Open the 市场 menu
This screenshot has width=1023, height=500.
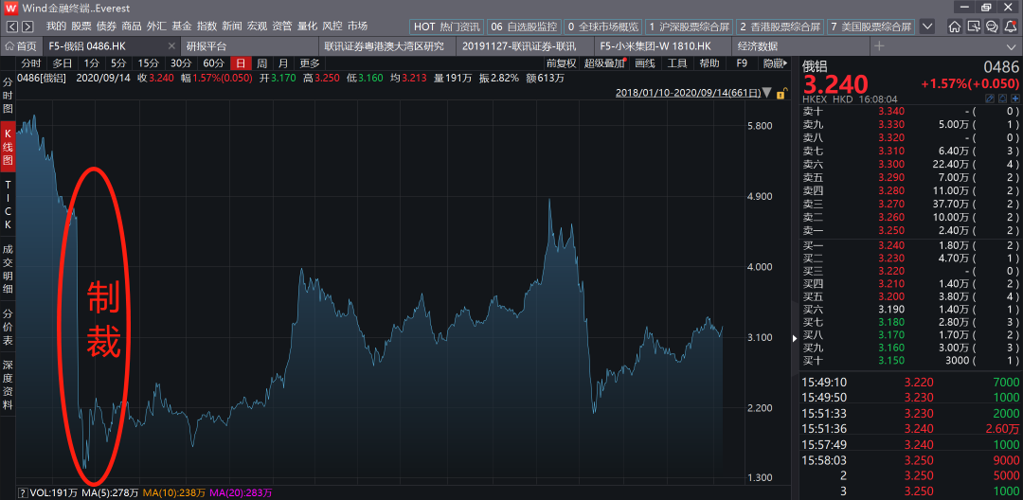click(357, 27)
